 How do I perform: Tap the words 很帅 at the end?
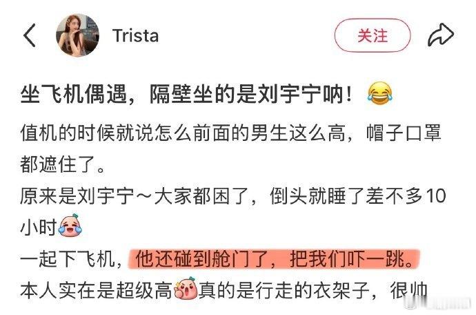tap(409, 291)
